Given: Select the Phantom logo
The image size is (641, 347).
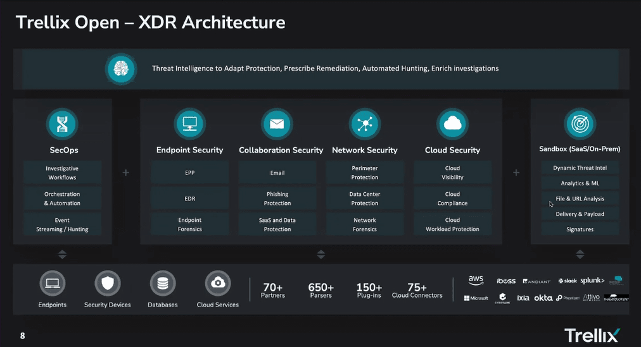Looking at the screenshot, I should (568, 298).
